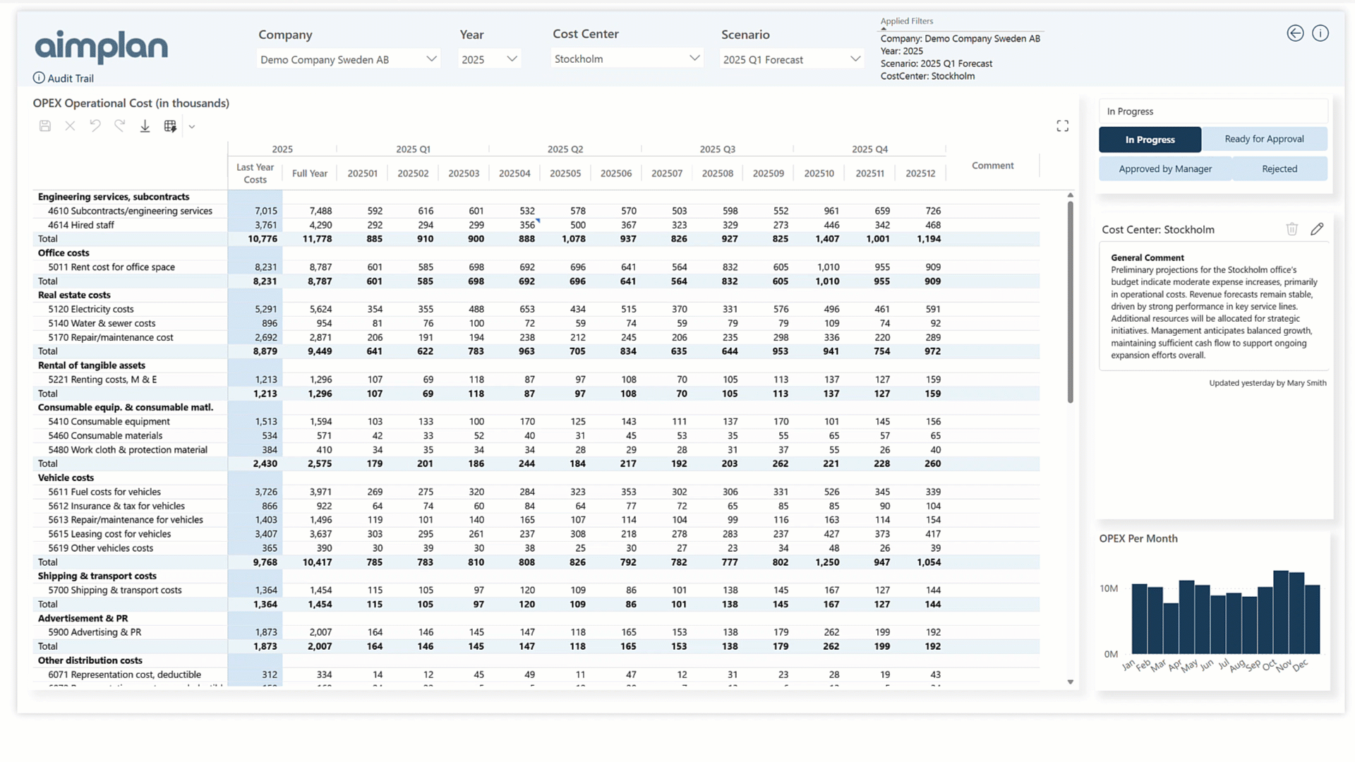Click the table calculation icon with lightning bolt

pyautogui.click(x=170, y=126)
